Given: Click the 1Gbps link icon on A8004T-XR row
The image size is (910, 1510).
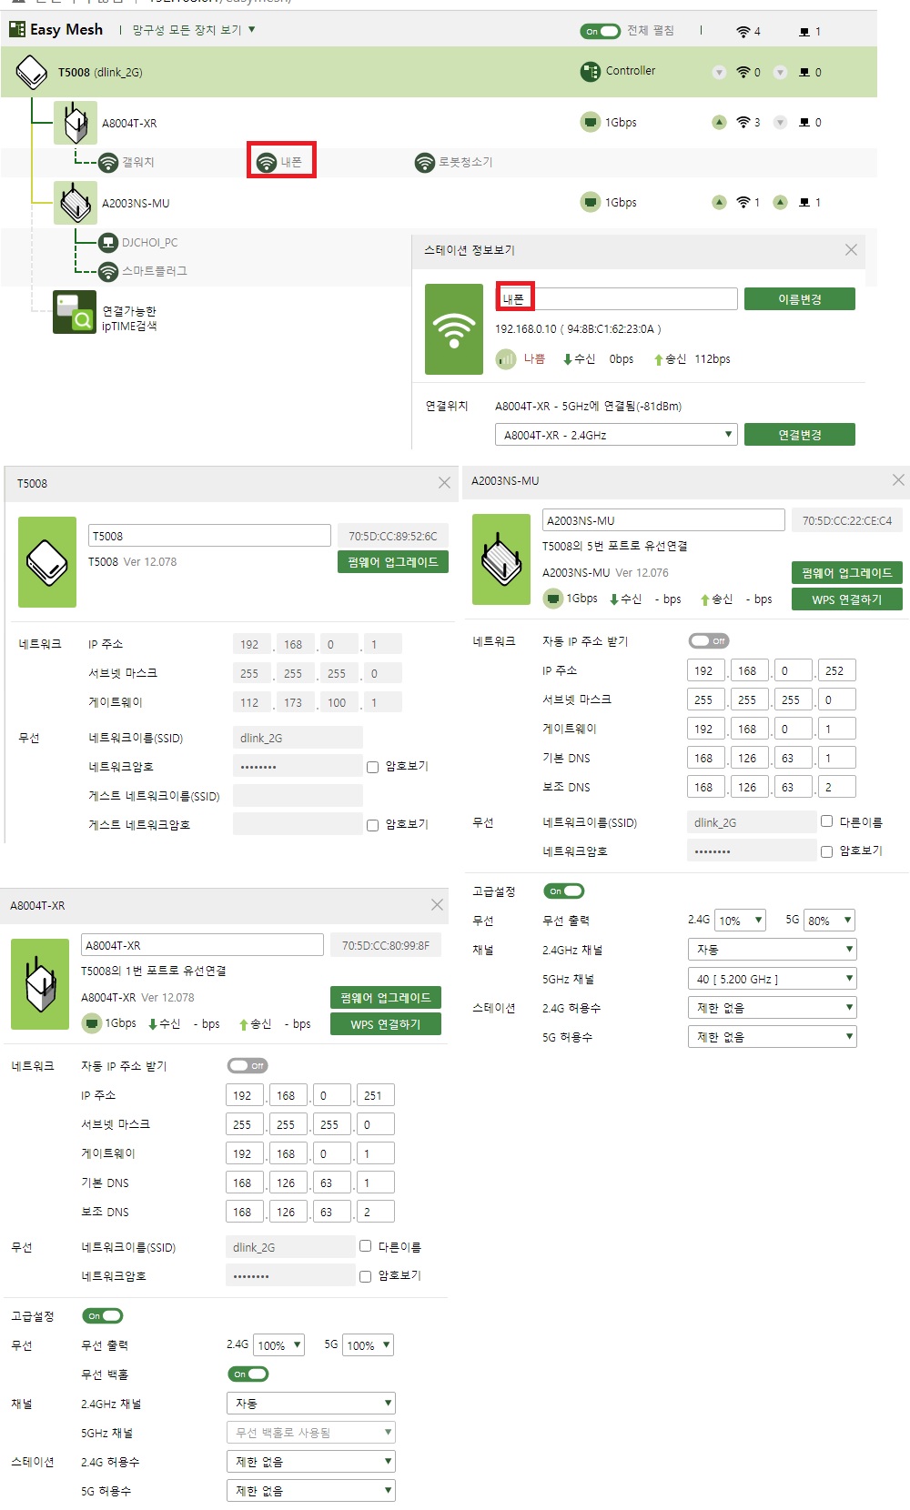Looking at the screenshot, I should pyautogui.click(x=591, y=122).
